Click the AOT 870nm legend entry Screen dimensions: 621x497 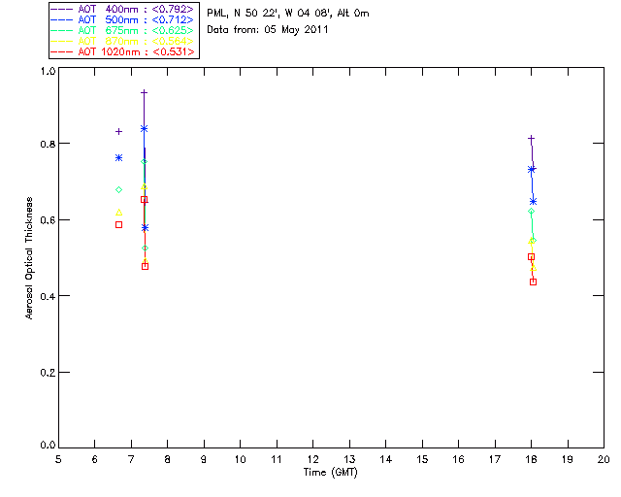(x=123, y=41)
